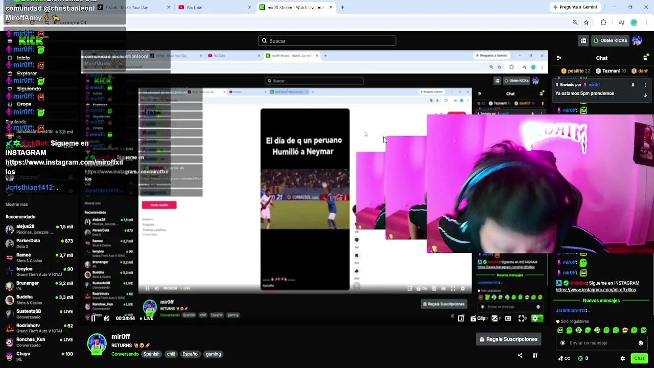Open the Chrome zoom indicator
654x368 pixels.
click(575, 22)
